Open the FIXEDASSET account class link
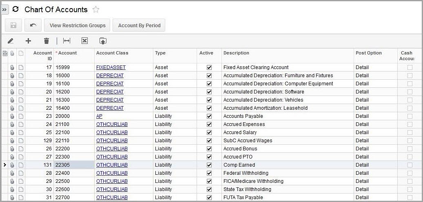This screenshot has width=423, height=202. tap(111, 67)
